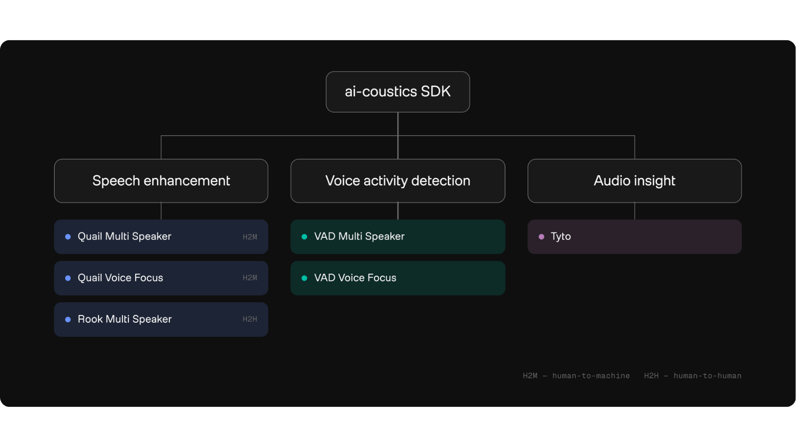This screenshot has height=447, width=796.
Task: Click blue dot beside Quail Voice Focus
Action: tap(68, 278)
